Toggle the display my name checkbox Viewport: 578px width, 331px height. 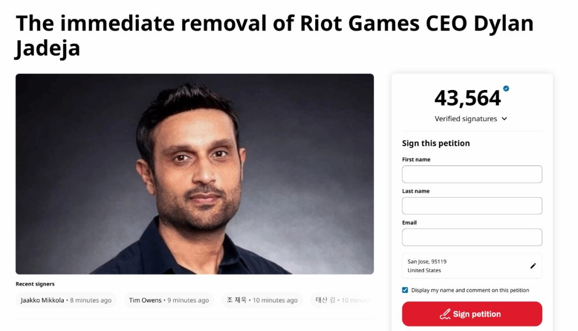[x=405, y=290]
